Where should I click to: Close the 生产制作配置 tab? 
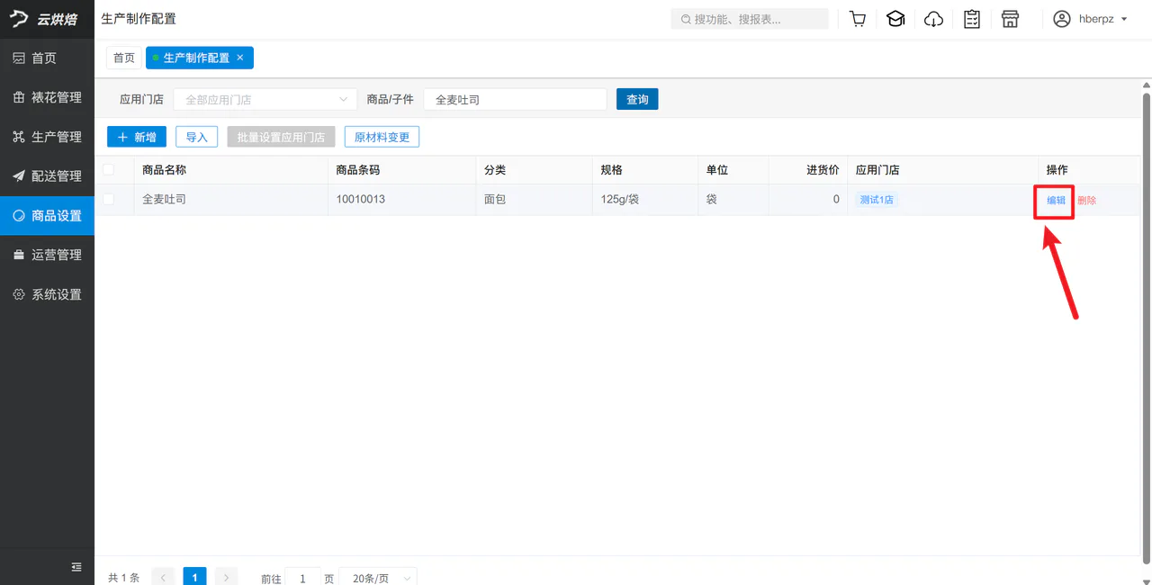click(x=240, y=58)
